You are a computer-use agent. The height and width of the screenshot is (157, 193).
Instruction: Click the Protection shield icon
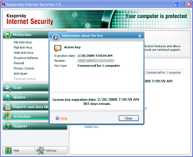click(8, 35)
